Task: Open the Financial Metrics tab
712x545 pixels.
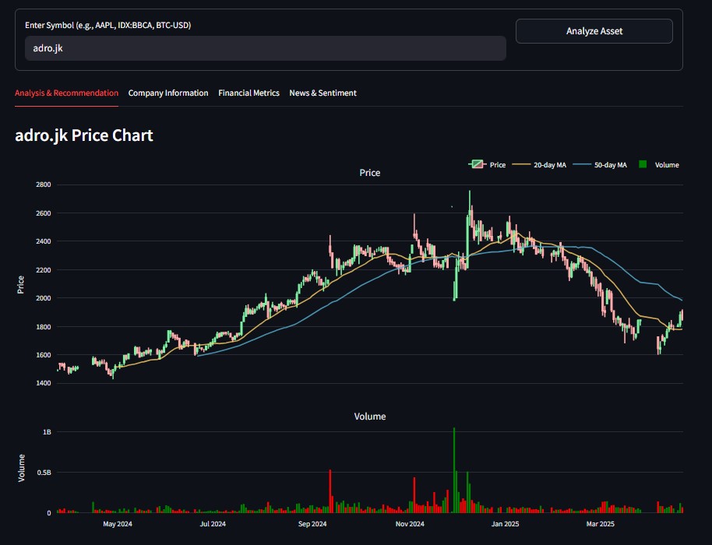Action: click(x=248, y=93)
